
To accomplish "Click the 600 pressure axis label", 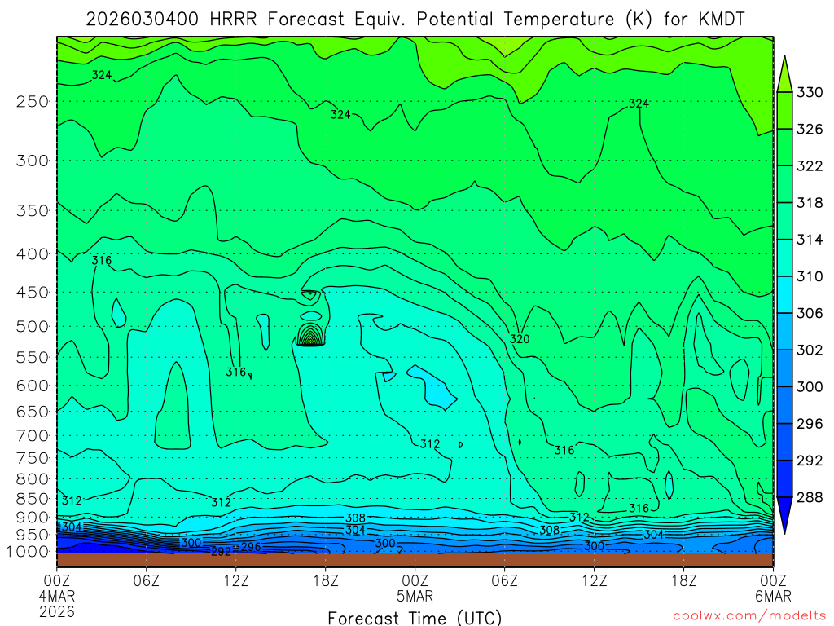I will point(33,386).
